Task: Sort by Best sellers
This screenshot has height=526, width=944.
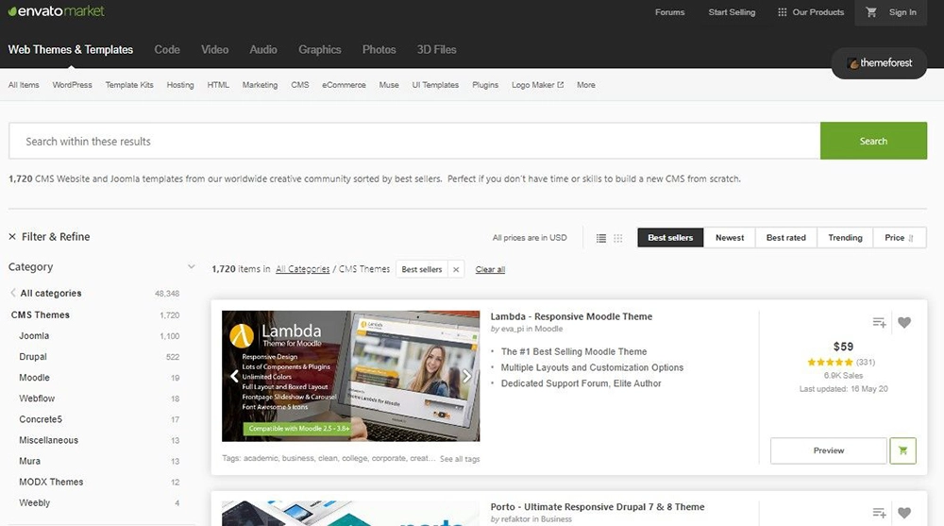Action: [x=670, y=238]
